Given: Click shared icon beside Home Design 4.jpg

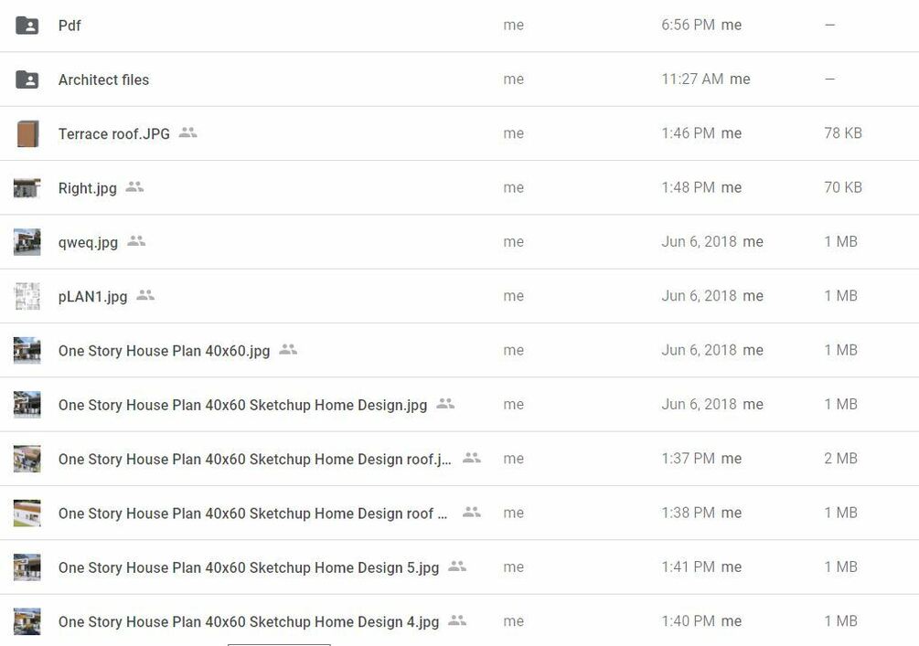Looking at the screenshot, I should (x=457, y=620).
